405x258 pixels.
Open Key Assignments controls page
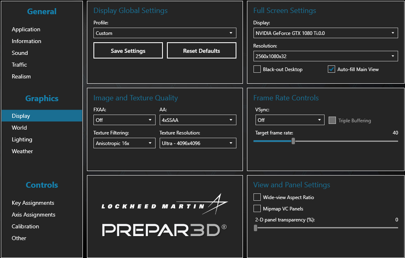click(x=33, y=203)
